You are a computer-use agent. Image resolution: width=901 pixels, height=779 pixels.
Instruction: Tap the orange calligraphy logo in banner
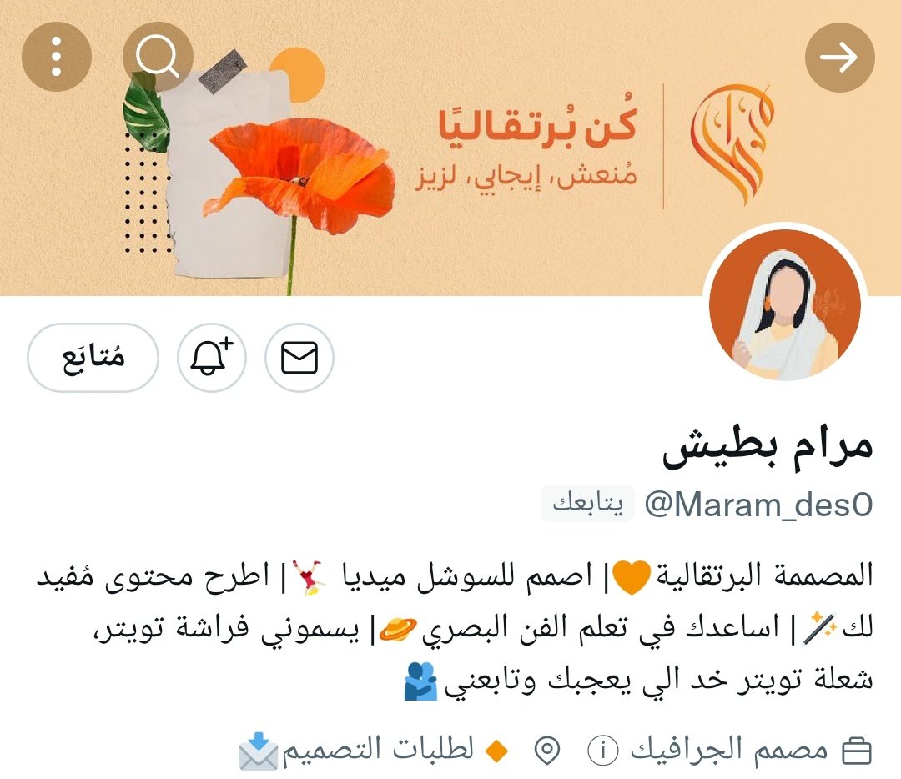(x=732, y=143)
